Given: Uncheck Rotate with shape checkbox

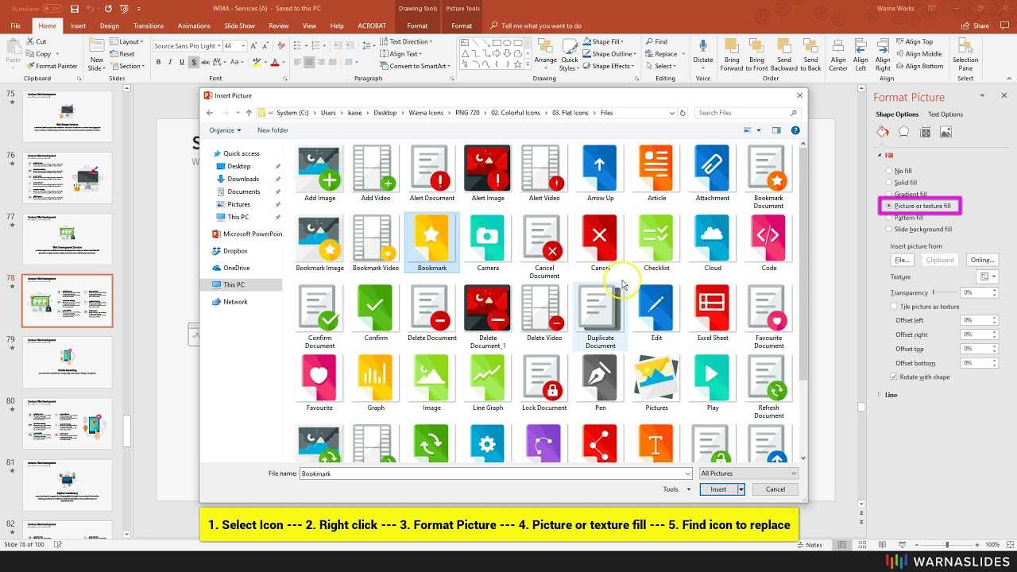Looking at the screenshot, I should point(894,377).
